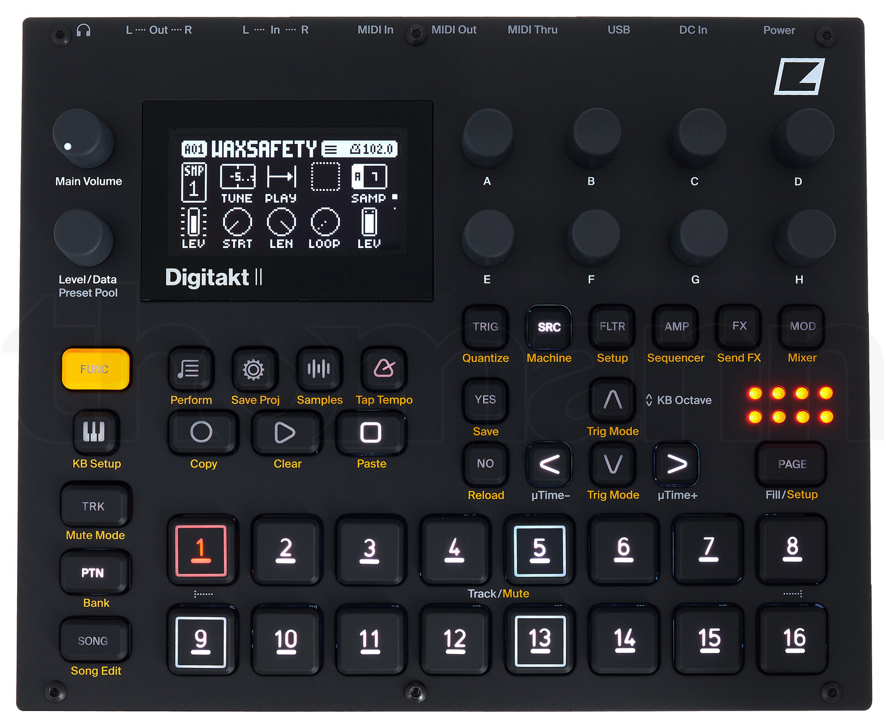This screenshot has width=886, height=726.
Task: Tap the Tap Tempo metronome icon button
Action: coord(384,369)
